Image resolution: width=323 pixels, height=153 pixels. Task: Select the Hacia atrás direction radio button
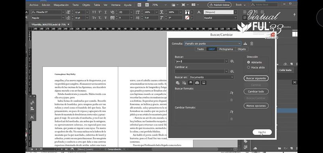(248, 67)
